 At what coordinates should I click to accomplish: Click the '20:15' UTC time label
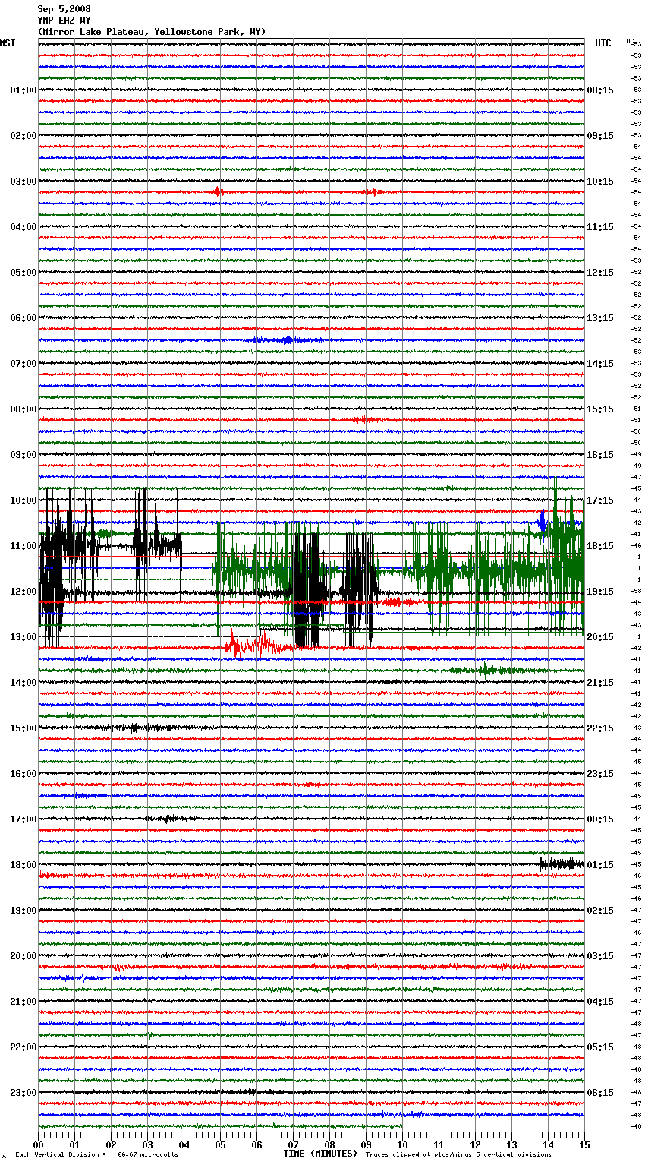point(600,637)
